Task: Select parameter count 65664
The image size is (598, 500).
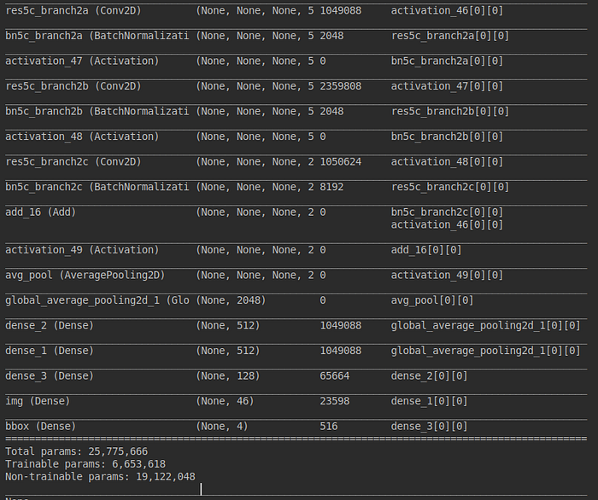Action: coord(335,376)
